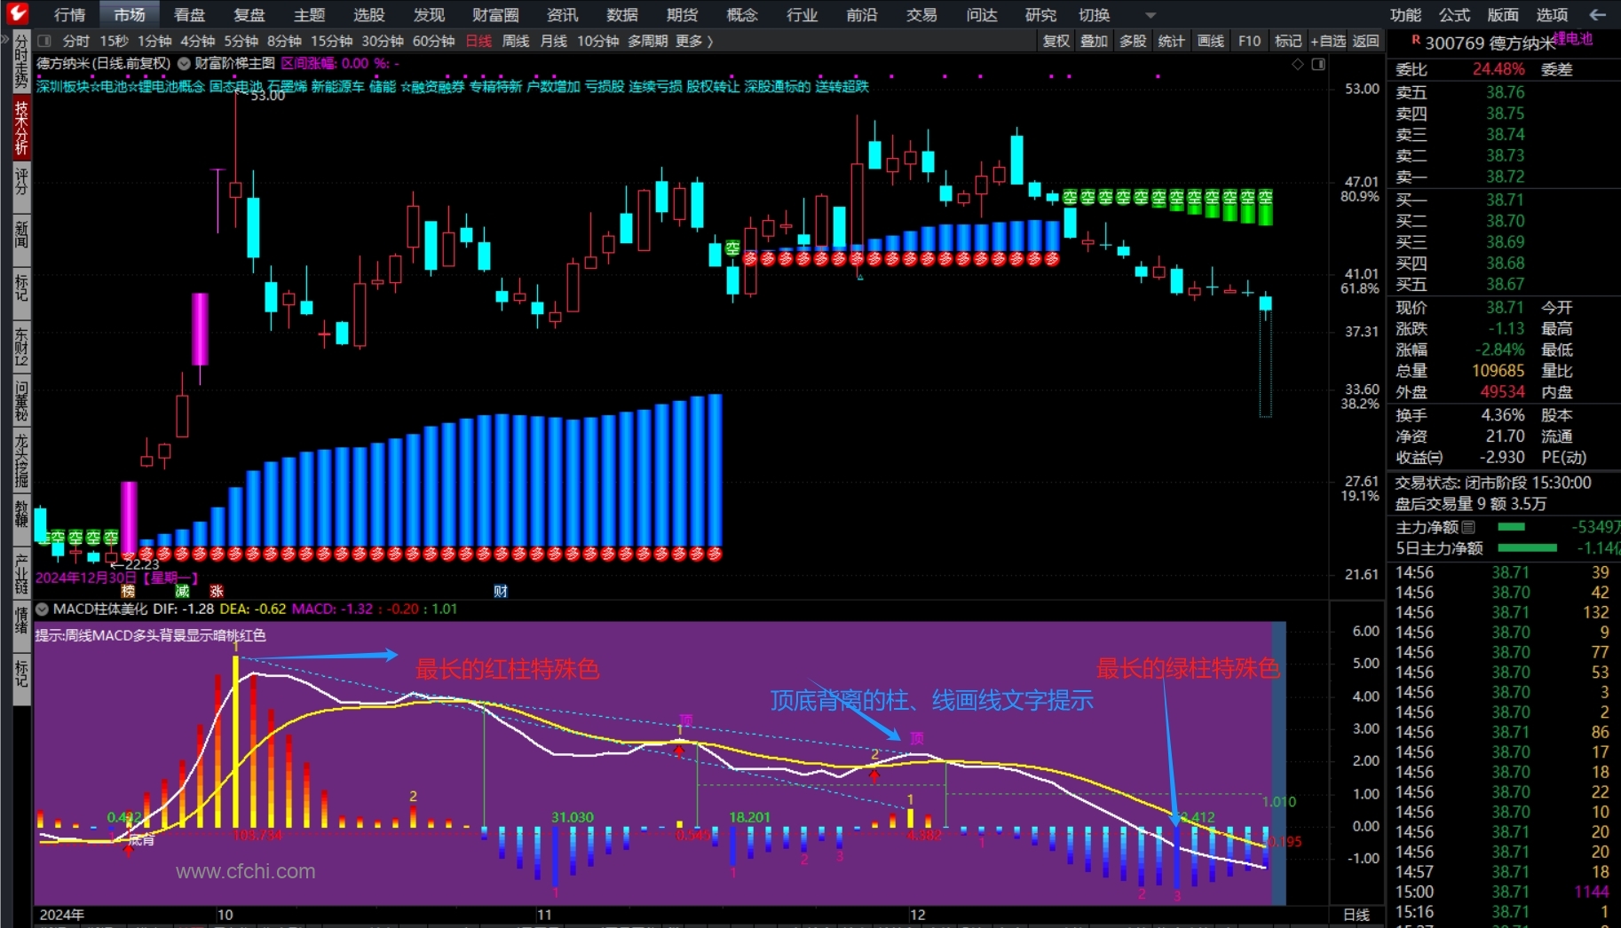Click the 叠加 overlay button
The width and height of the screenshot is (1621, 928).
point(1094,41)
